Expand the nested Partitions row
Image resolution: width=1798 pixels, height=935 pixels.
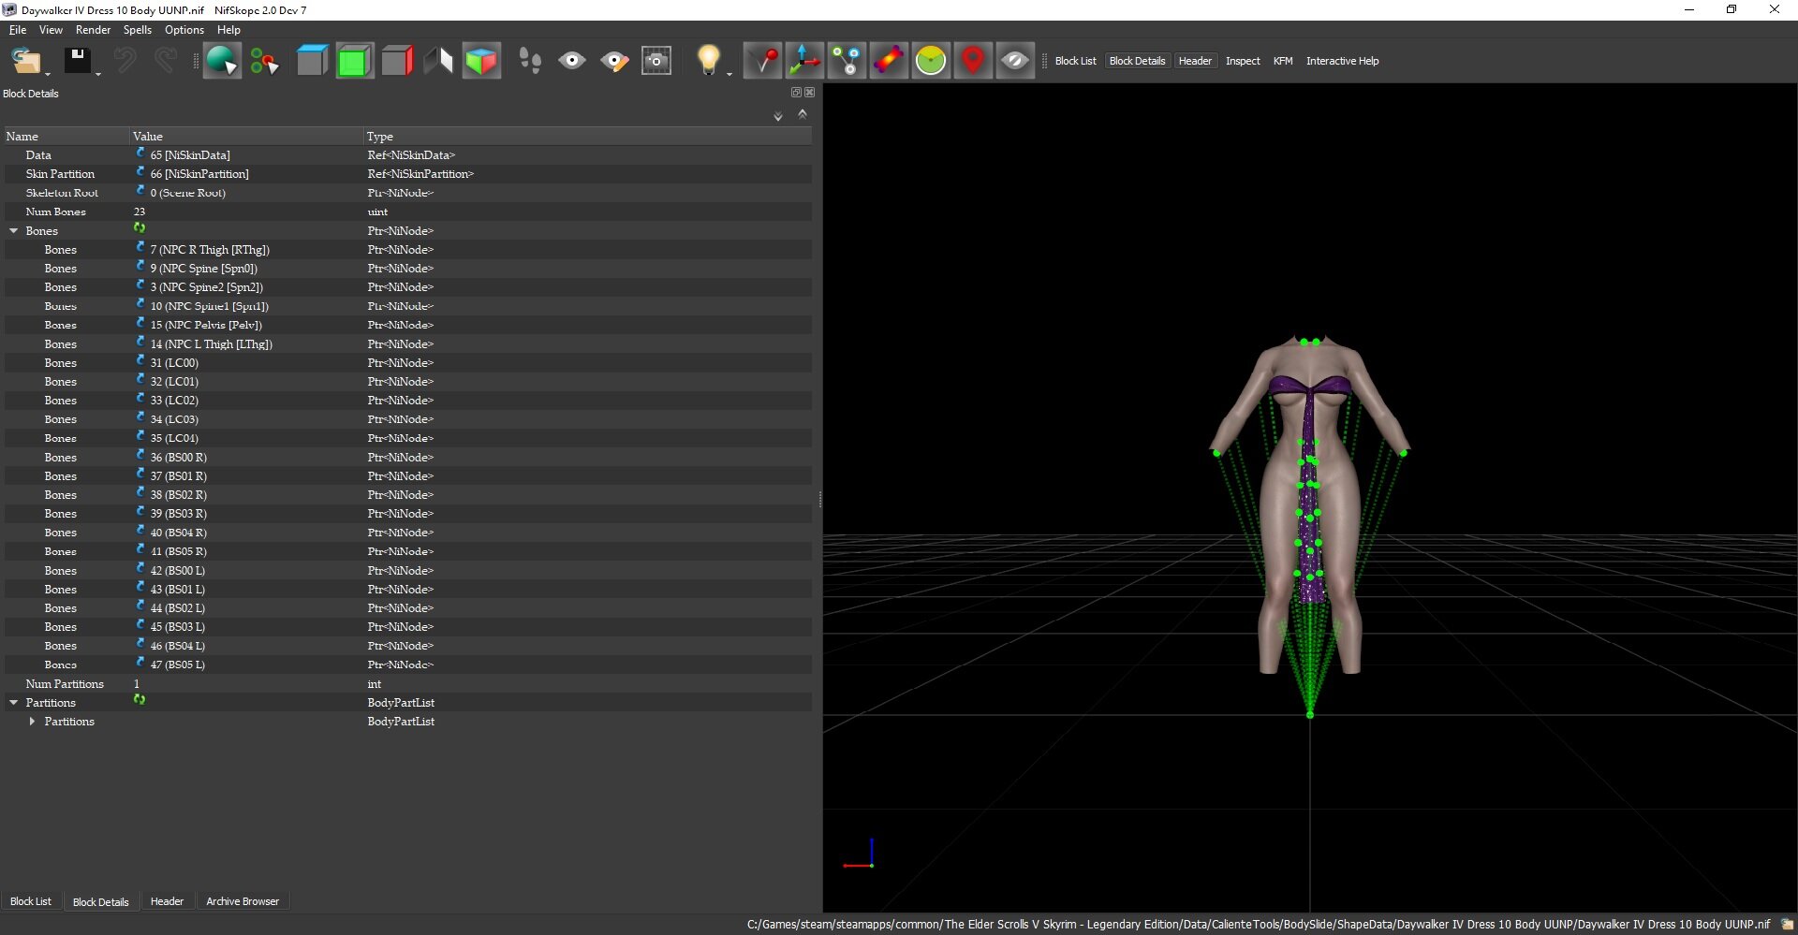32,722
